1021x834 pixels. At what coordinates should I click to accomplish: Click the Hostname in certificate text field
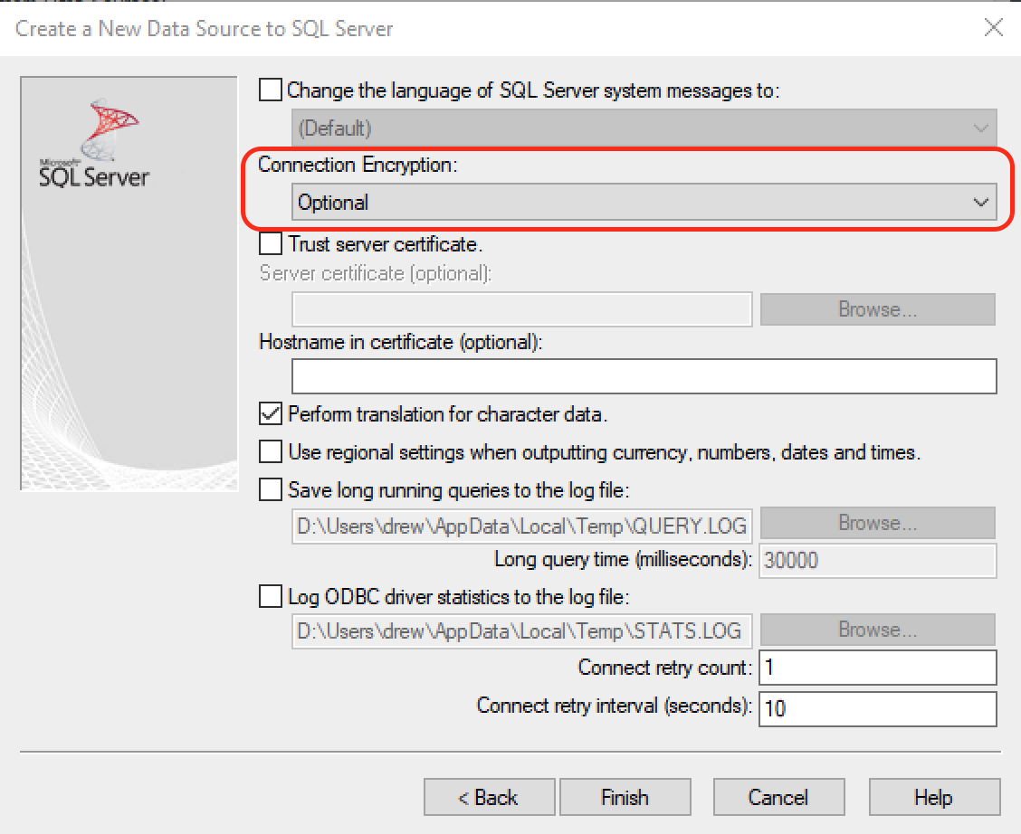pos(644,376)
